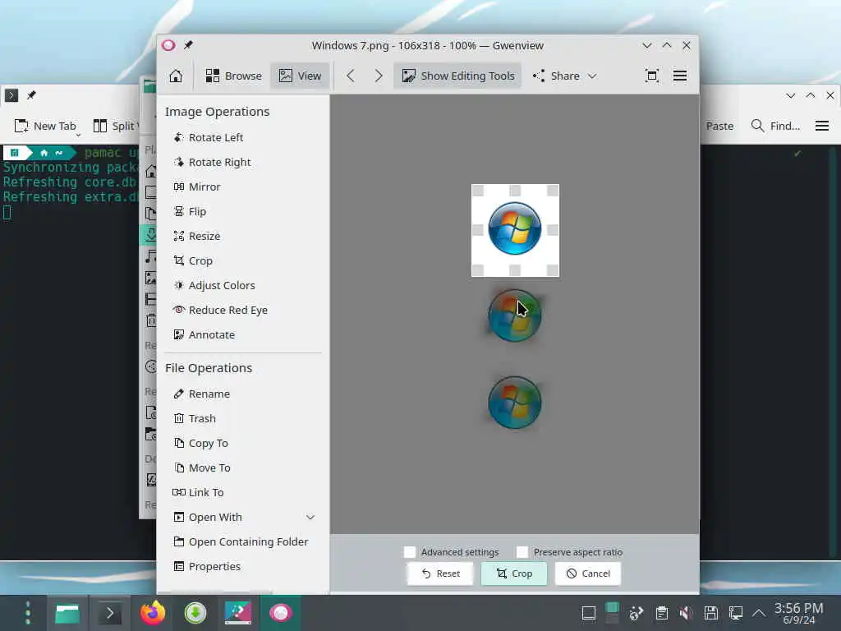
Task: Switch to View mode
Action: click(301, 76)
